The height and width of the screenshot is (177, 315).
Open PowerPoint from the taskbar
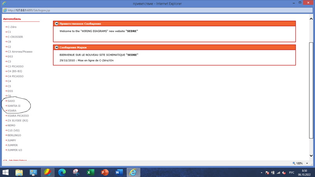point(105,172)
